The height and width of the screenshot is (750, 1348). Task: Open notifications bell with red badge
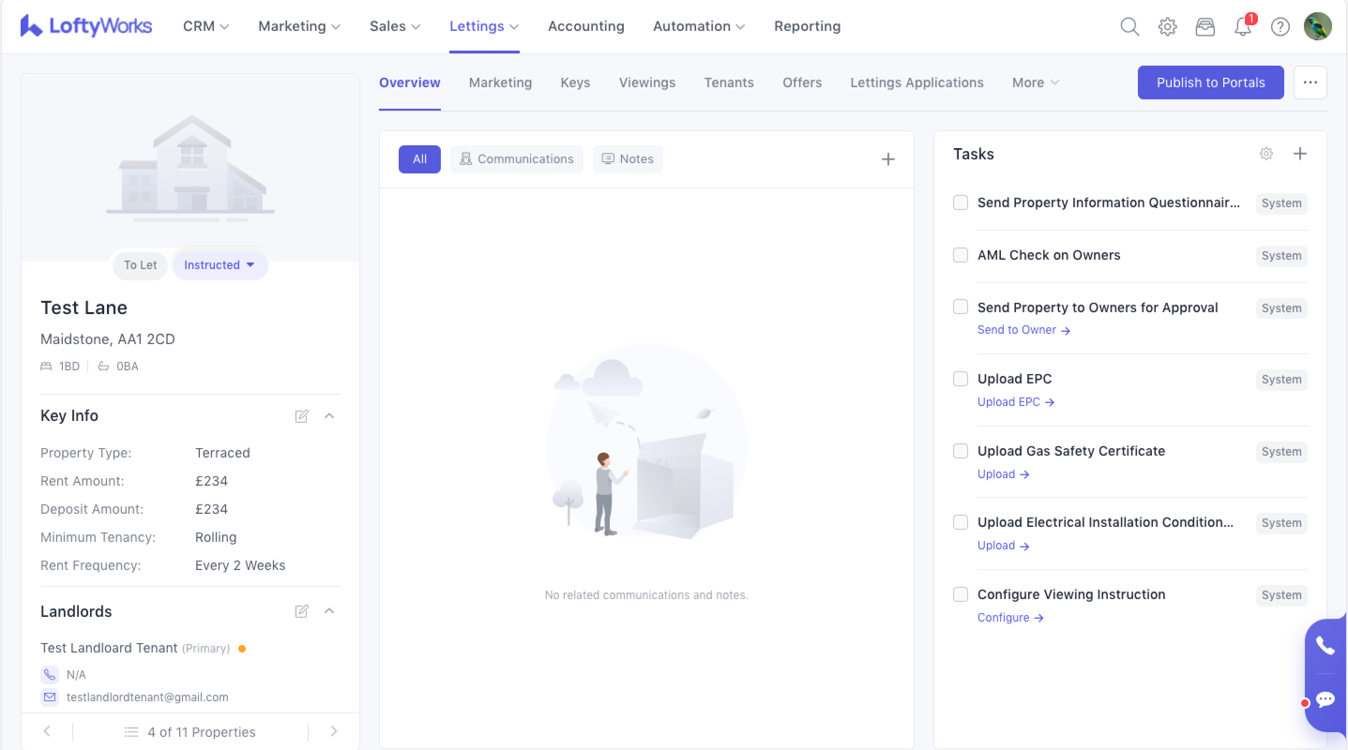(1243, 26)
